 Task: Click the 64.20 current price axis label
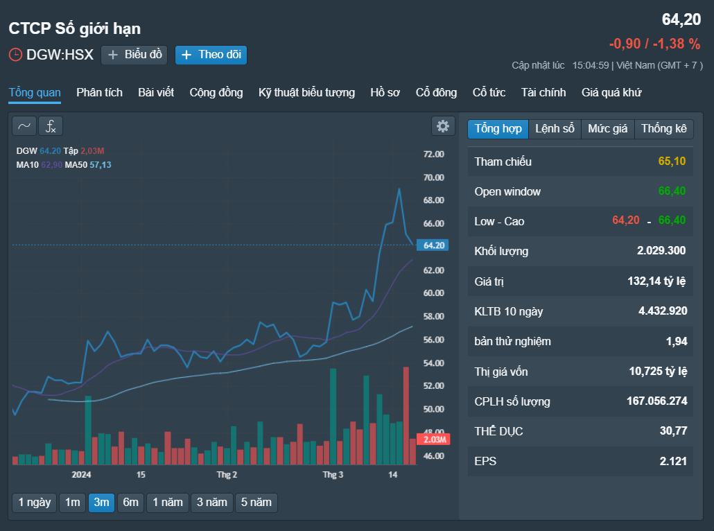(433, 245)
